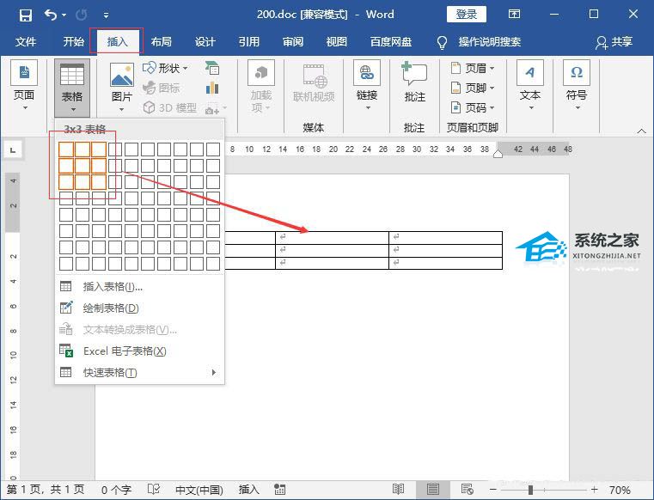Click the 登录 sign-in button
The width and height of the screenshot is (654, 500).
point(467,15)
